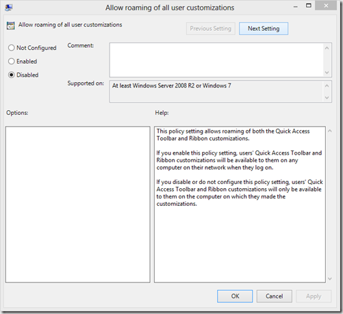
Task: Click the 'Help:' label
Action: (x=162, y=113)
